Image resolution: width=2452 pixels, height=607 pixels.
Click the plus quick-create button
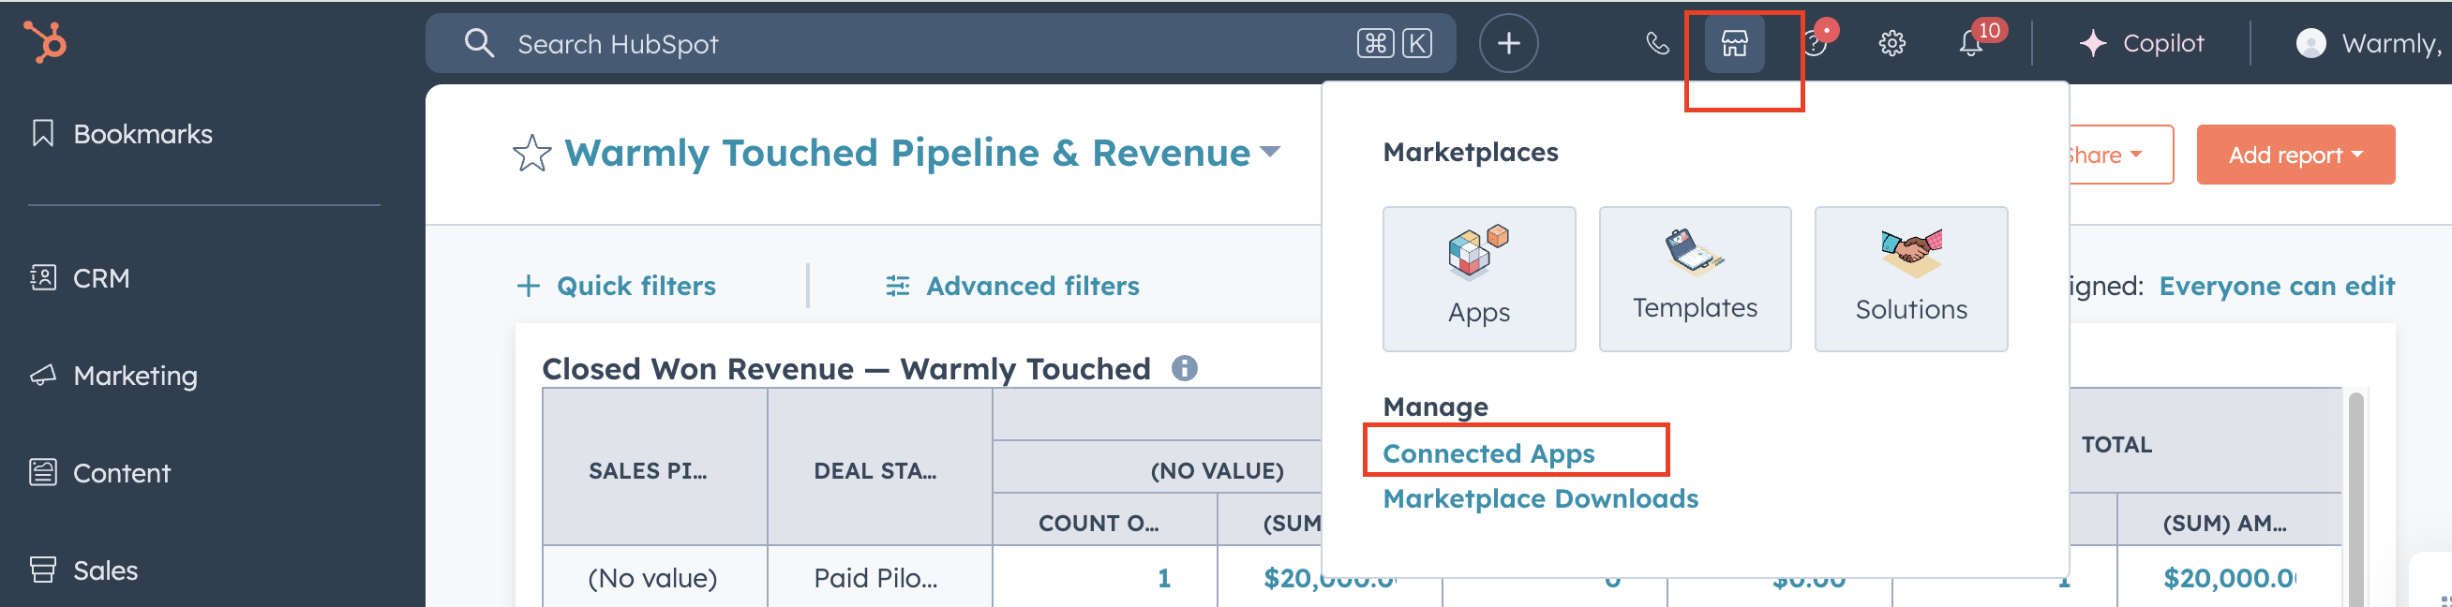[x=1508, y=44]
